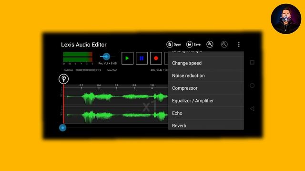Viewport: 305px width, 171px height.
Task: Start recording with the red record button
Action: point(156,58)
